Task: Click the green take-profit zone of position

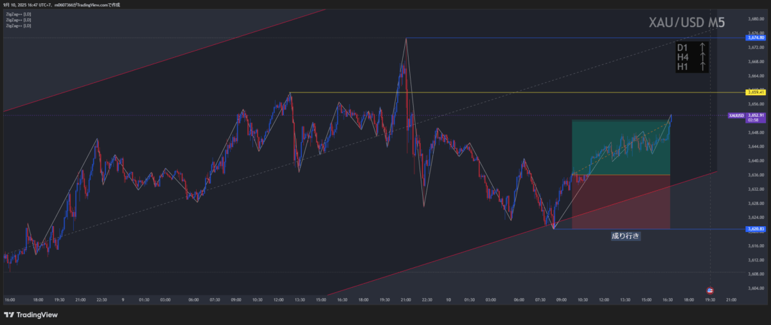Action: click(x=620, y=146)
